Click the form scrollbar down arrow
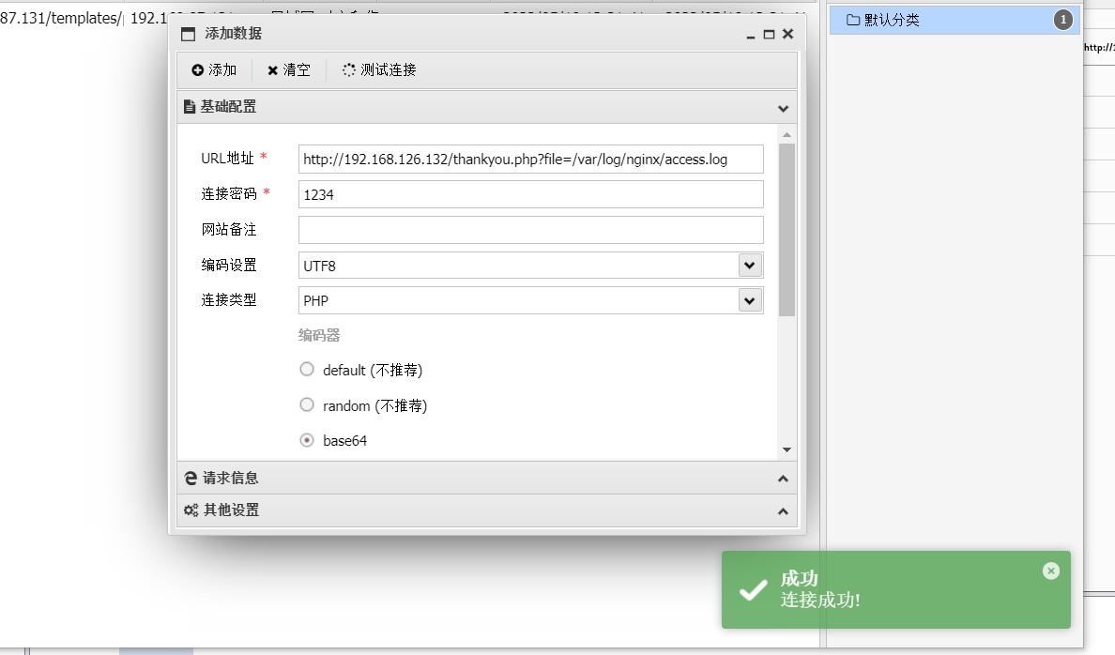The height and width of the screenshot is (655, 1115). pos(787,449)
